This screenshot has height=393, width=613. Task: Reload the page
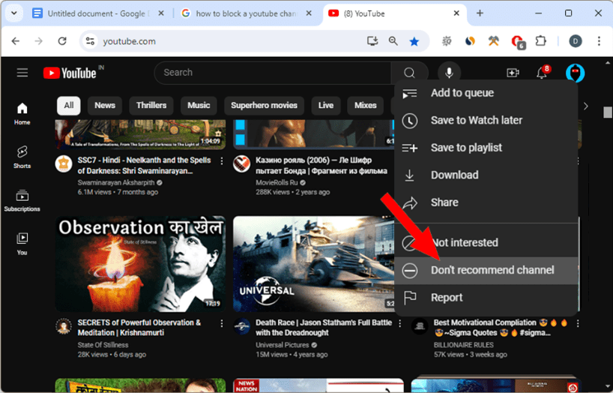click(x=62, y=41)
